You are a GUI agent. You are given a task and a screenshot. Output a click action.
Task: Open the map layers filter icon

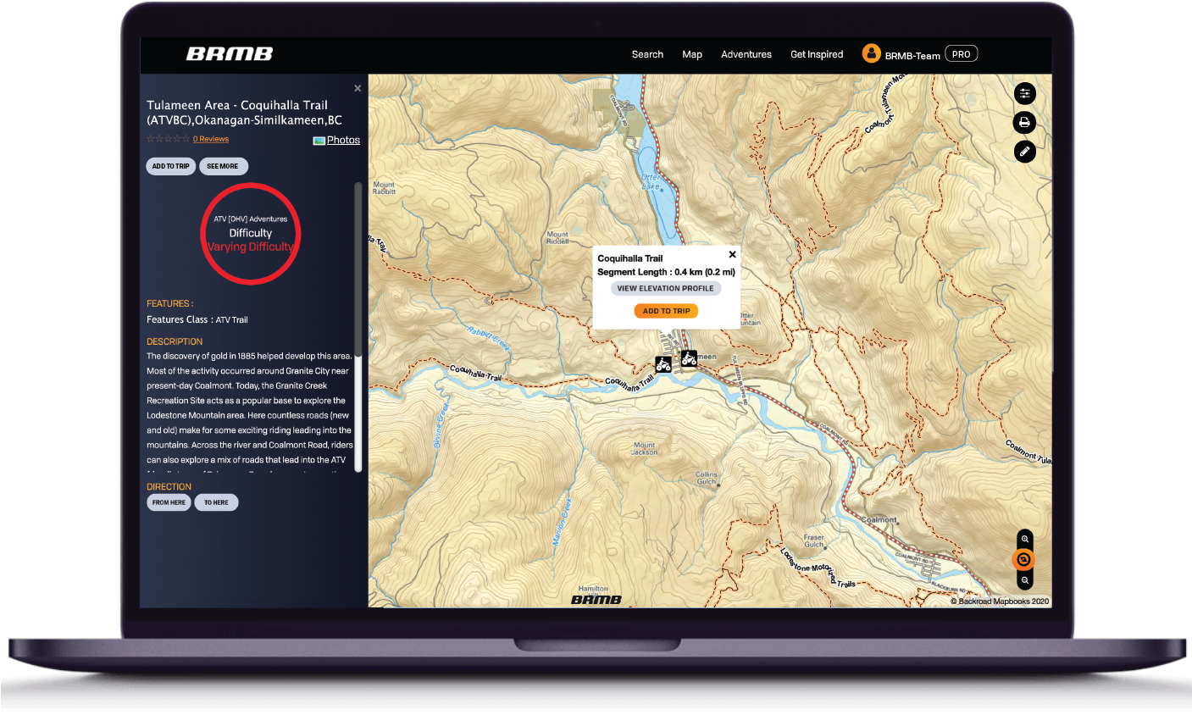1024,93
